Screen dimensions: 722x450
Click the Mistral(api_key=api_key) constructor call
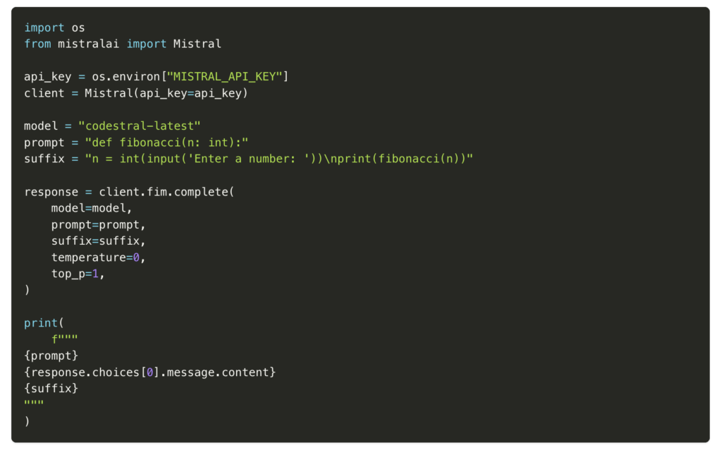pos(166,93)
